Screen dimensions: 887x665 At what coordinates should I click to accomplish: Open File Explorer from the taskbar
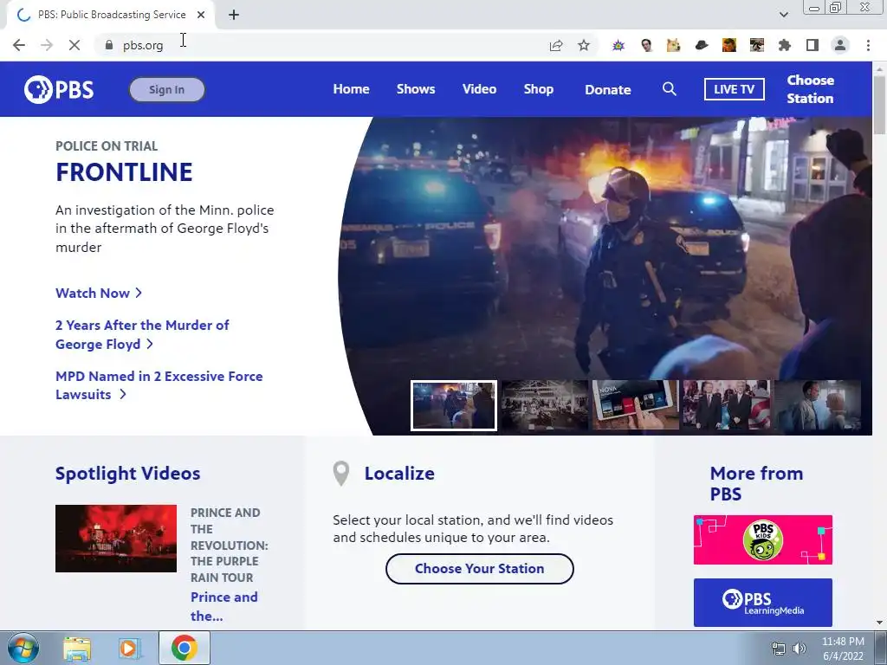coord(77,648)
